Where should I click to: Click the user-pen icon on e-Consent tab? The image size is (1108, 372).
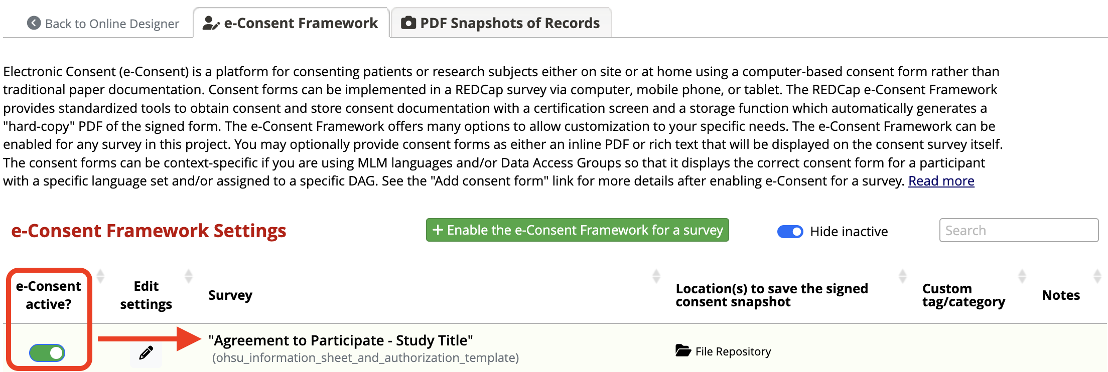(211, 23)
